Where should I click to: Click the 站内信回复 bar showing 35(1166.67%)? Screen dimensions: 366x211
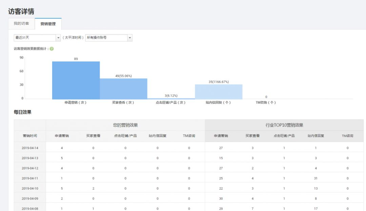tap(219, 92)
